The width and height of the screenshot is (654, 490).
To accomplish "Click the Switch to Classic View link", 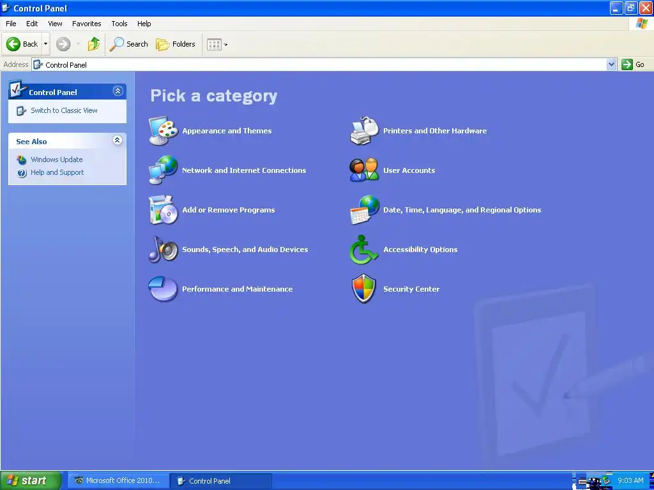I will [65, 110].
